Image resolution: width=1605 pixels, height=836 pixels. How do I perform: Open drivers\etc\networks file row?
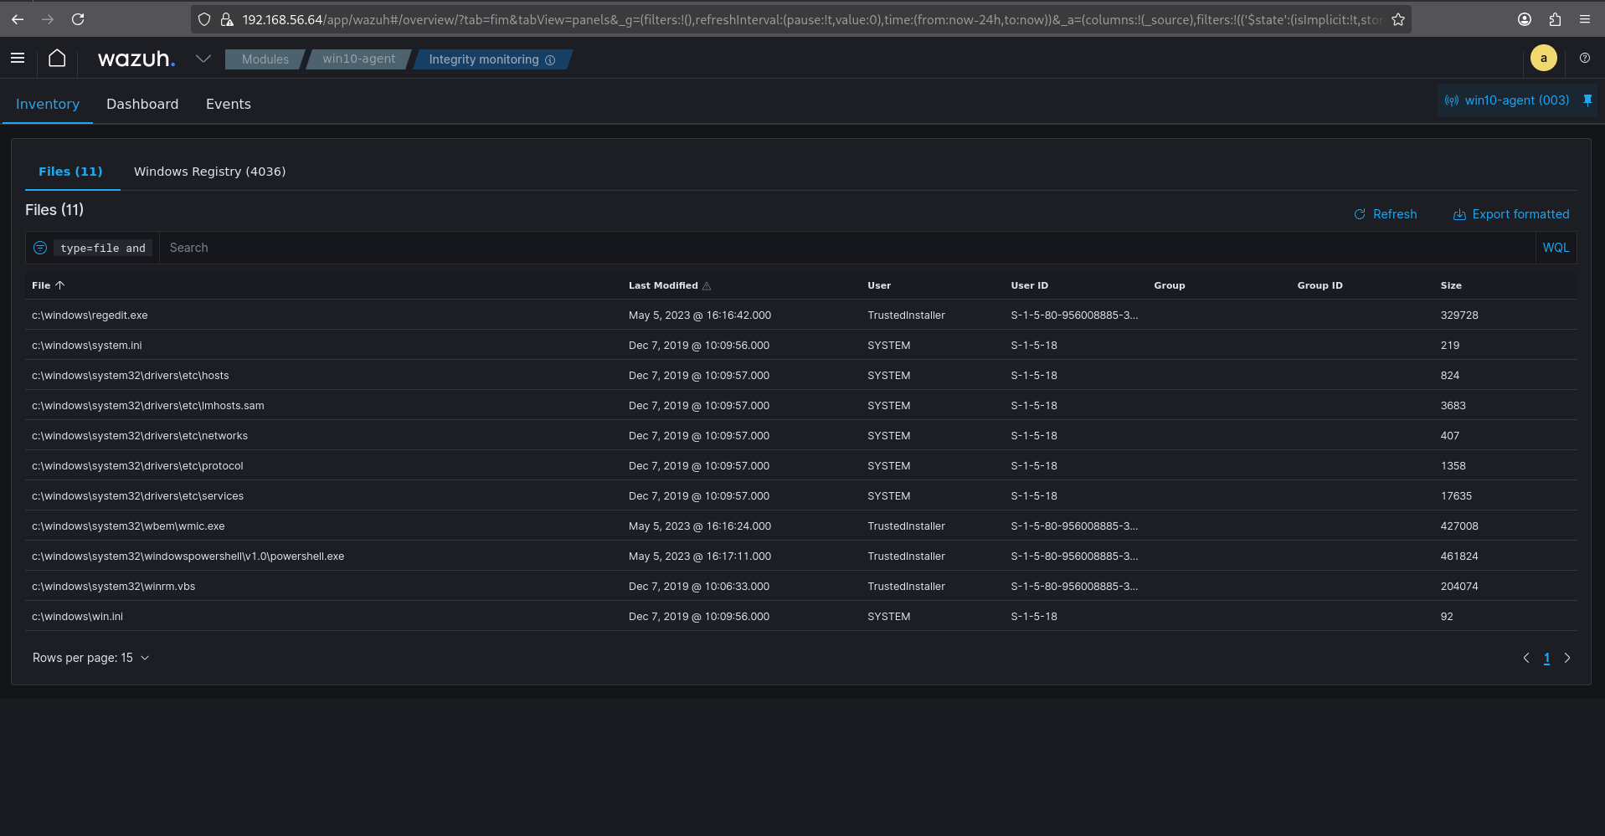click(x=800, y=436)
